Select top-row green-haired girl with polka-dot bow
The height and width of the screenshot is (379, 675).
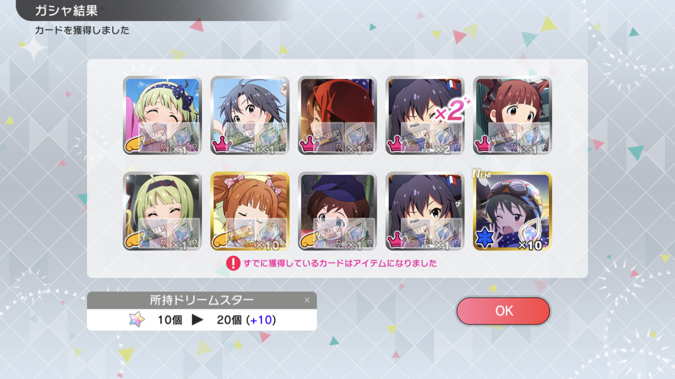(162, 115)
